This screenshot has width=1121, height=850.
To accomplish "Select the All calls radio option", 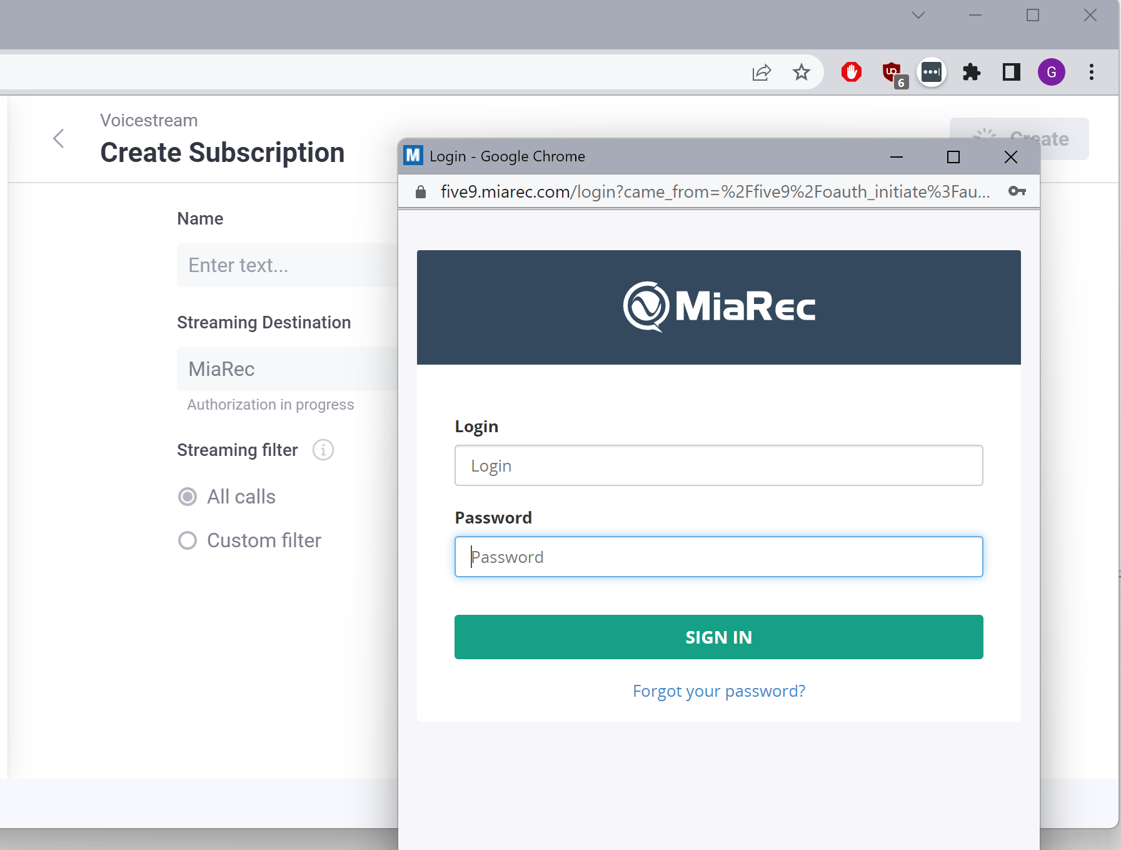I will (x=188, y=497).
